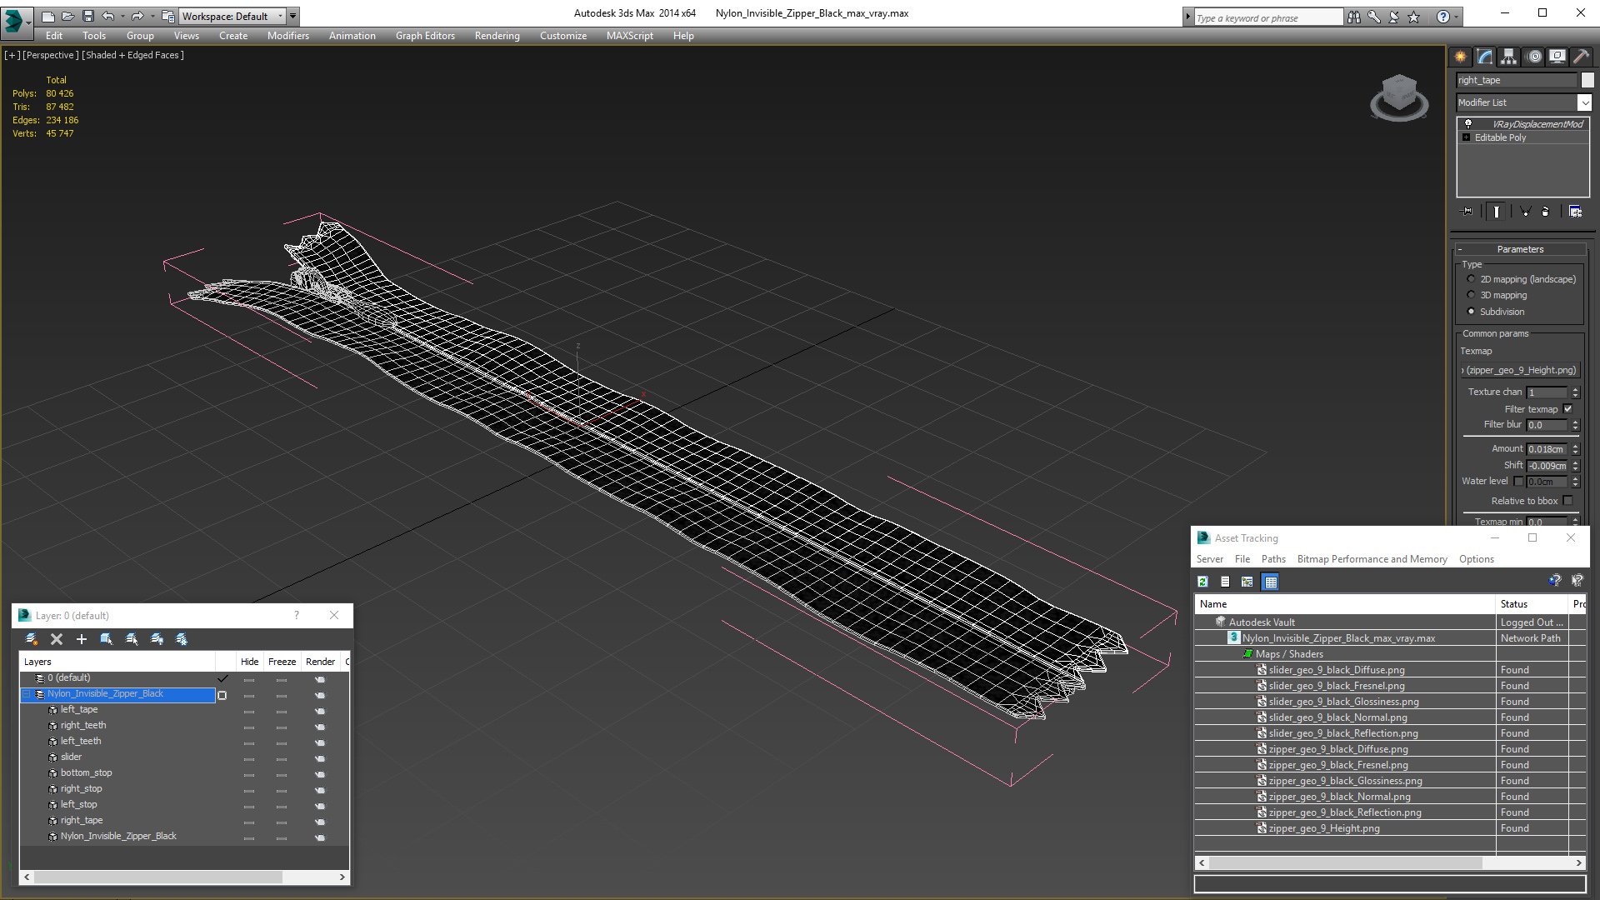1600x900 pixels.
Task: Click the Freeze column header
Action: click(x=282, y=662)
